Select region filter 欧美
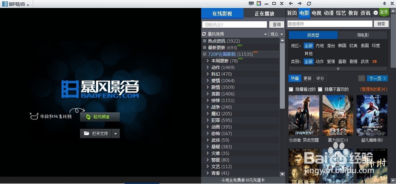Viewport: 396px width, 184px height. [353, 46]
